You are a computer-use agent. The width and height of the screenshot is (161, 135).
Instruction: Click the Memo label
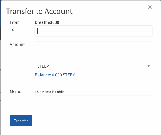15,92
